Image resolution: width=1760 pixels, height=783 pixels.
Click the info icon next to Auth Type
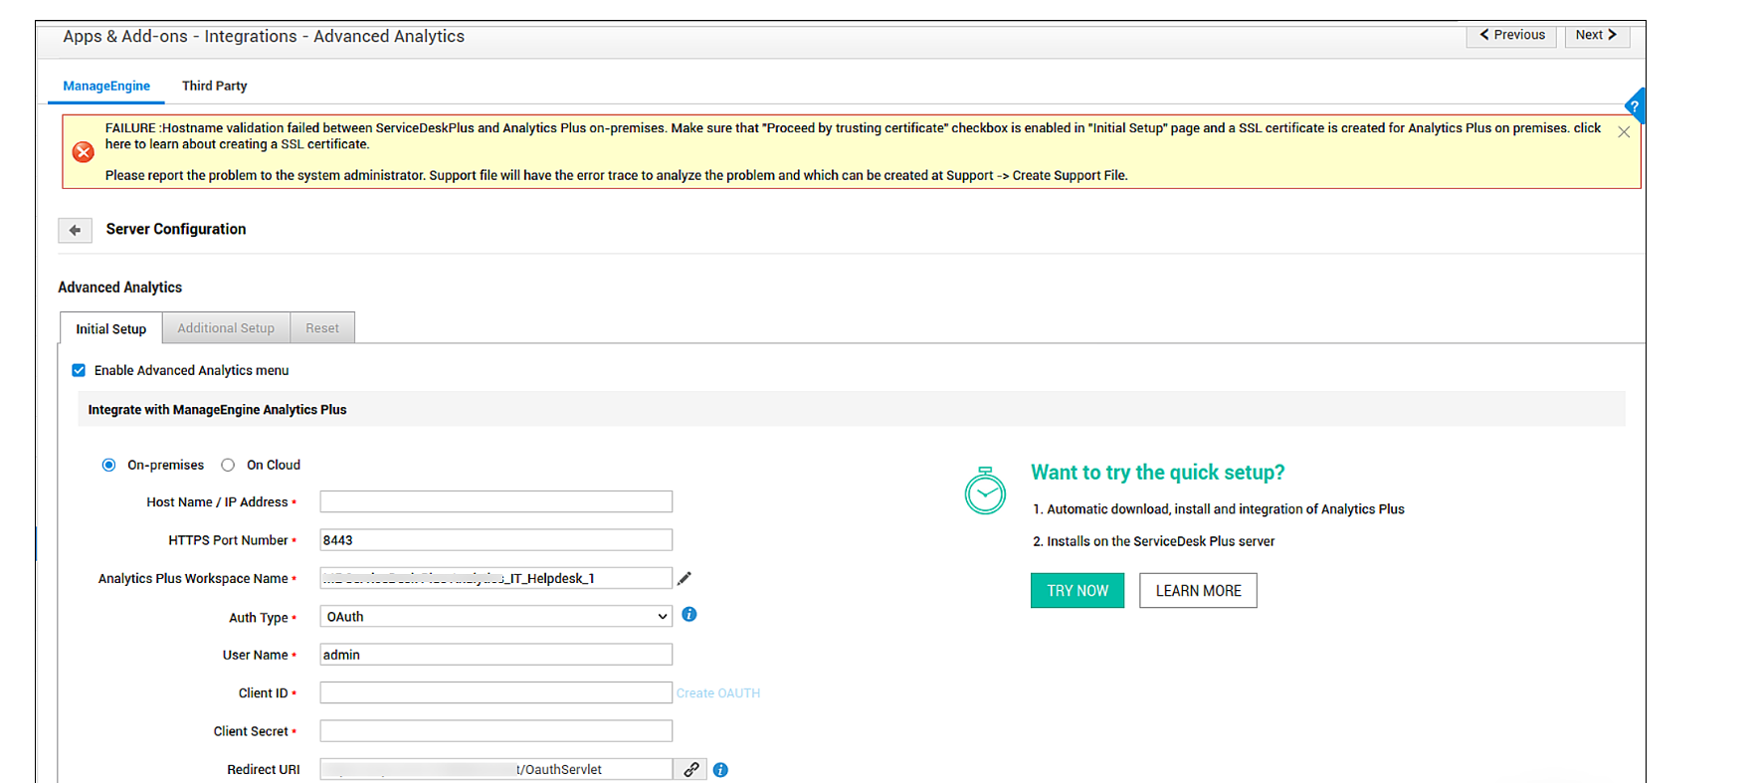[x=688, y=615]
